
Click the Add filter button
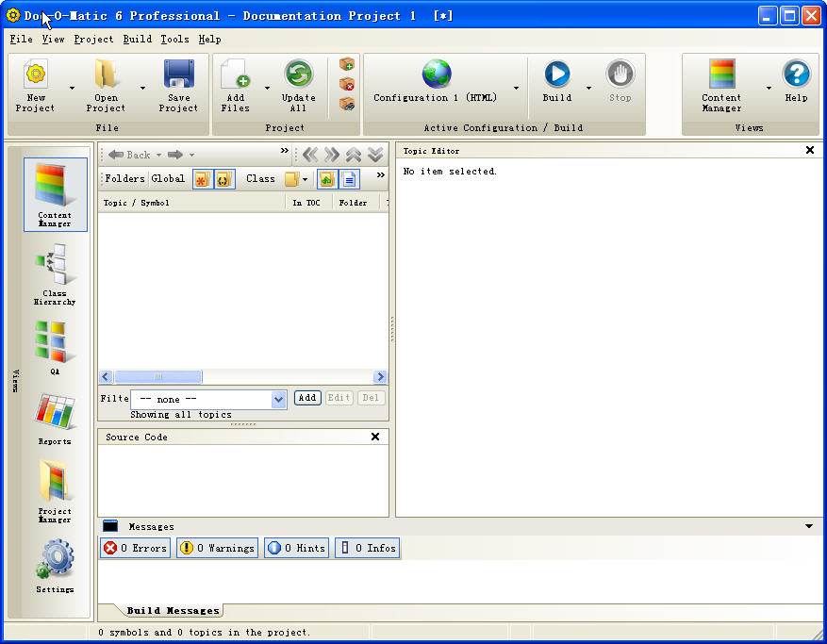click(307, 398)
